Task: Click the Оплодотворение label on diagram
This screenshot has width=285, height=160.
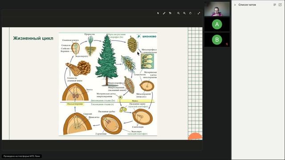Action: (x=75, y=104)
